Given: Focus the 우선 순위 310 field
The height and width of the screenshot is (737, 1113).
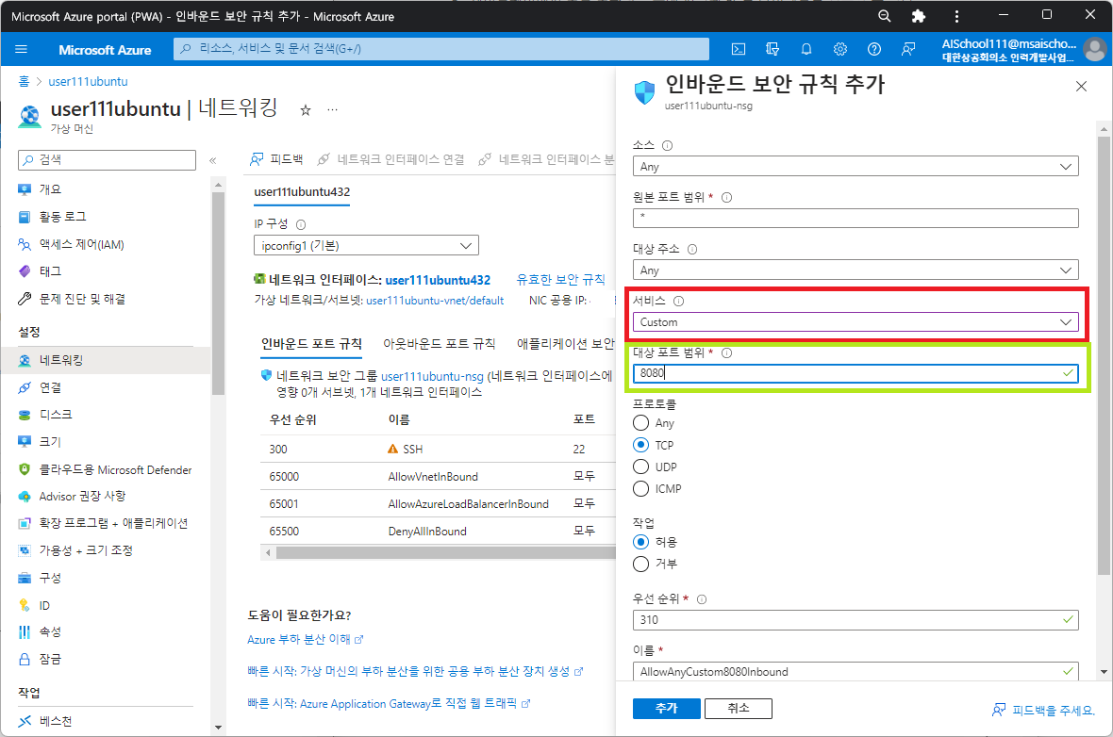Looking at the screenshot, I should coord(856,620).
